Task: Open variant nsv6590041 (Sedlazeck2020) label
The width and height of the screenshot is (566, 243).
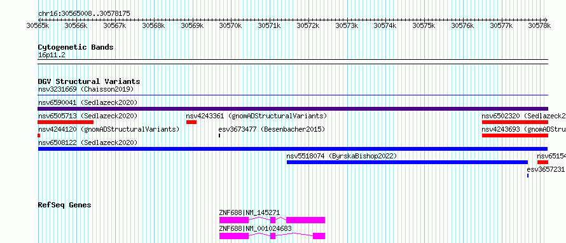Action: [x=88, y=102]
